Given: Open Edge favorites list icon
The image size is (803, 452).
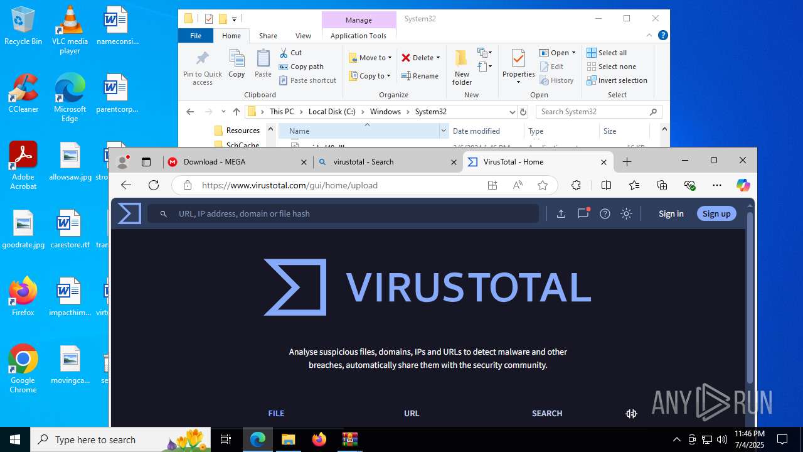Looking at the screenshot, I should tap(634, 185).
